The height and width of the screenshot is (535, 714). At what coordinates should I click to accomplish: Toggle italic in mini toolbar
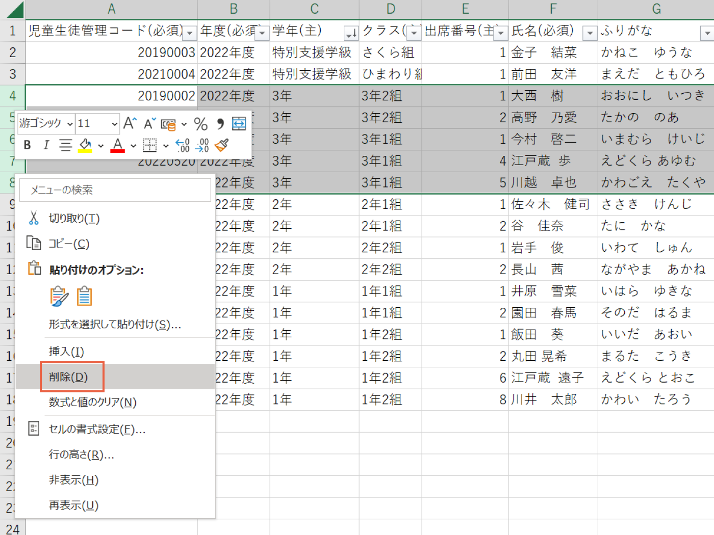(46, 145)
